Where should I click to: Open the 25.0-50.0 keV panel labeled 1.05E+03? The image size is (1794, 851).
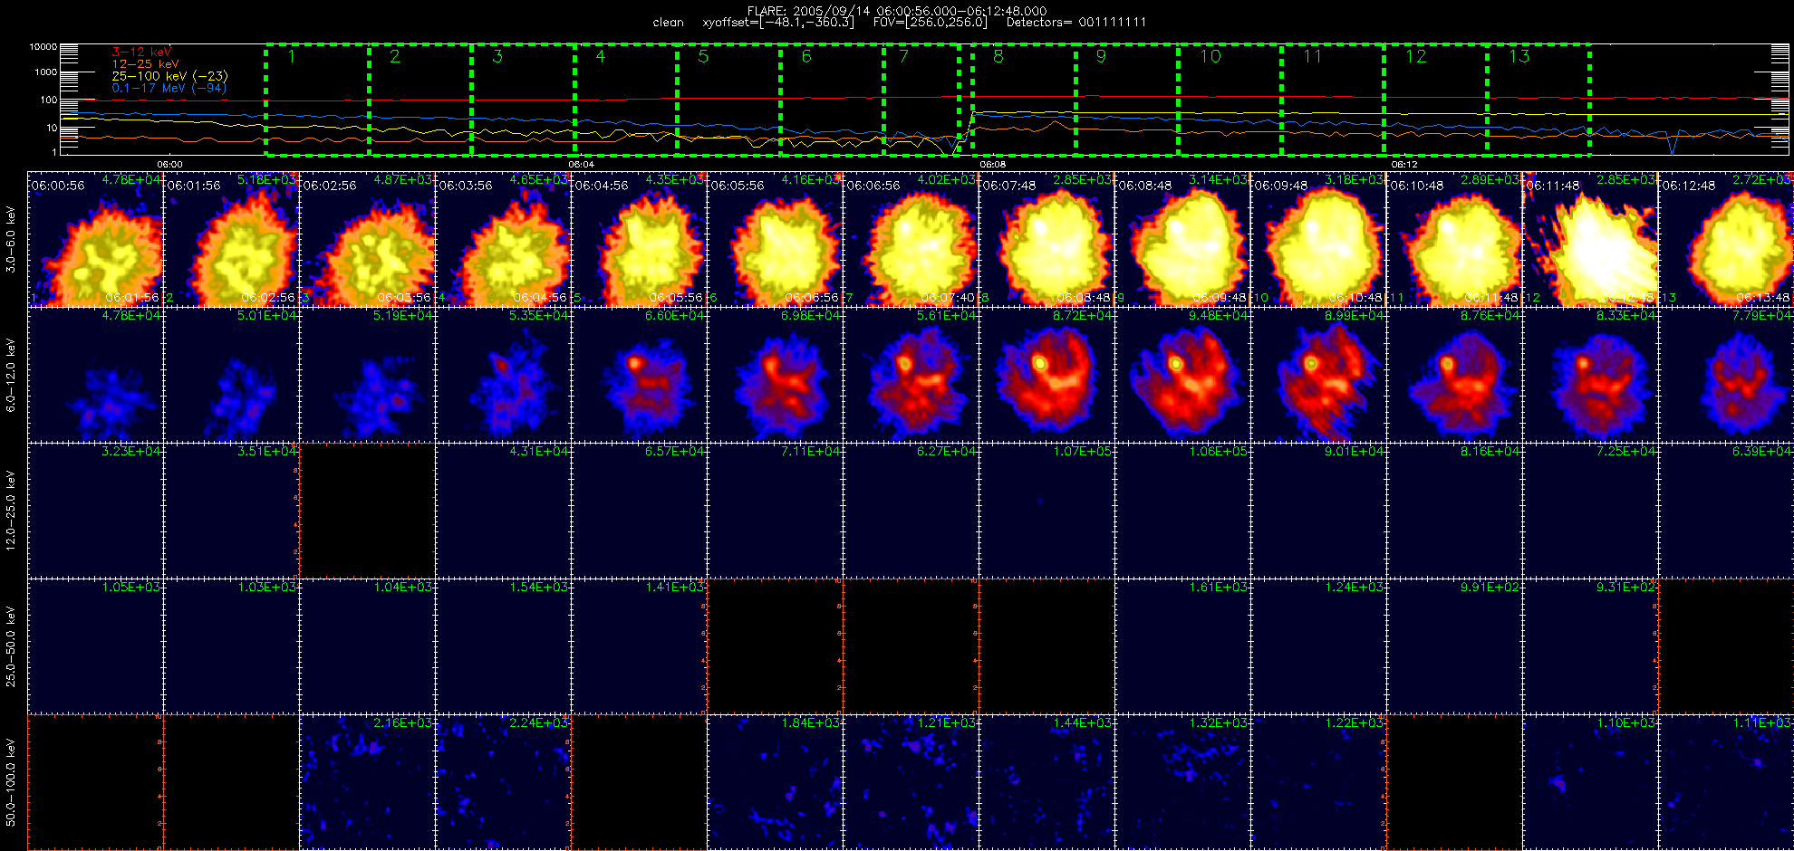click(x=96, y=646)
